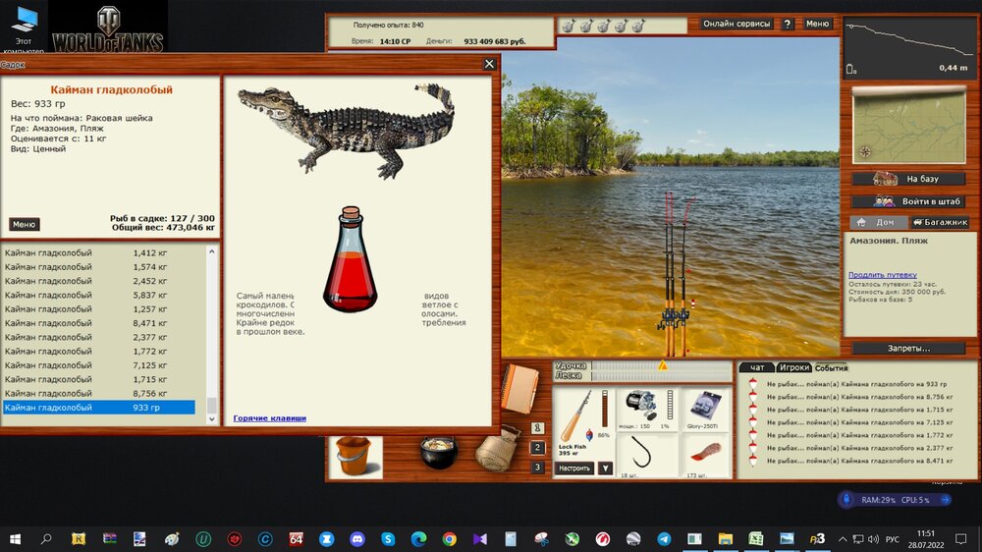Click the Продлить путевку link
This screenshot has width=982, height=552.
click(884, 275)
